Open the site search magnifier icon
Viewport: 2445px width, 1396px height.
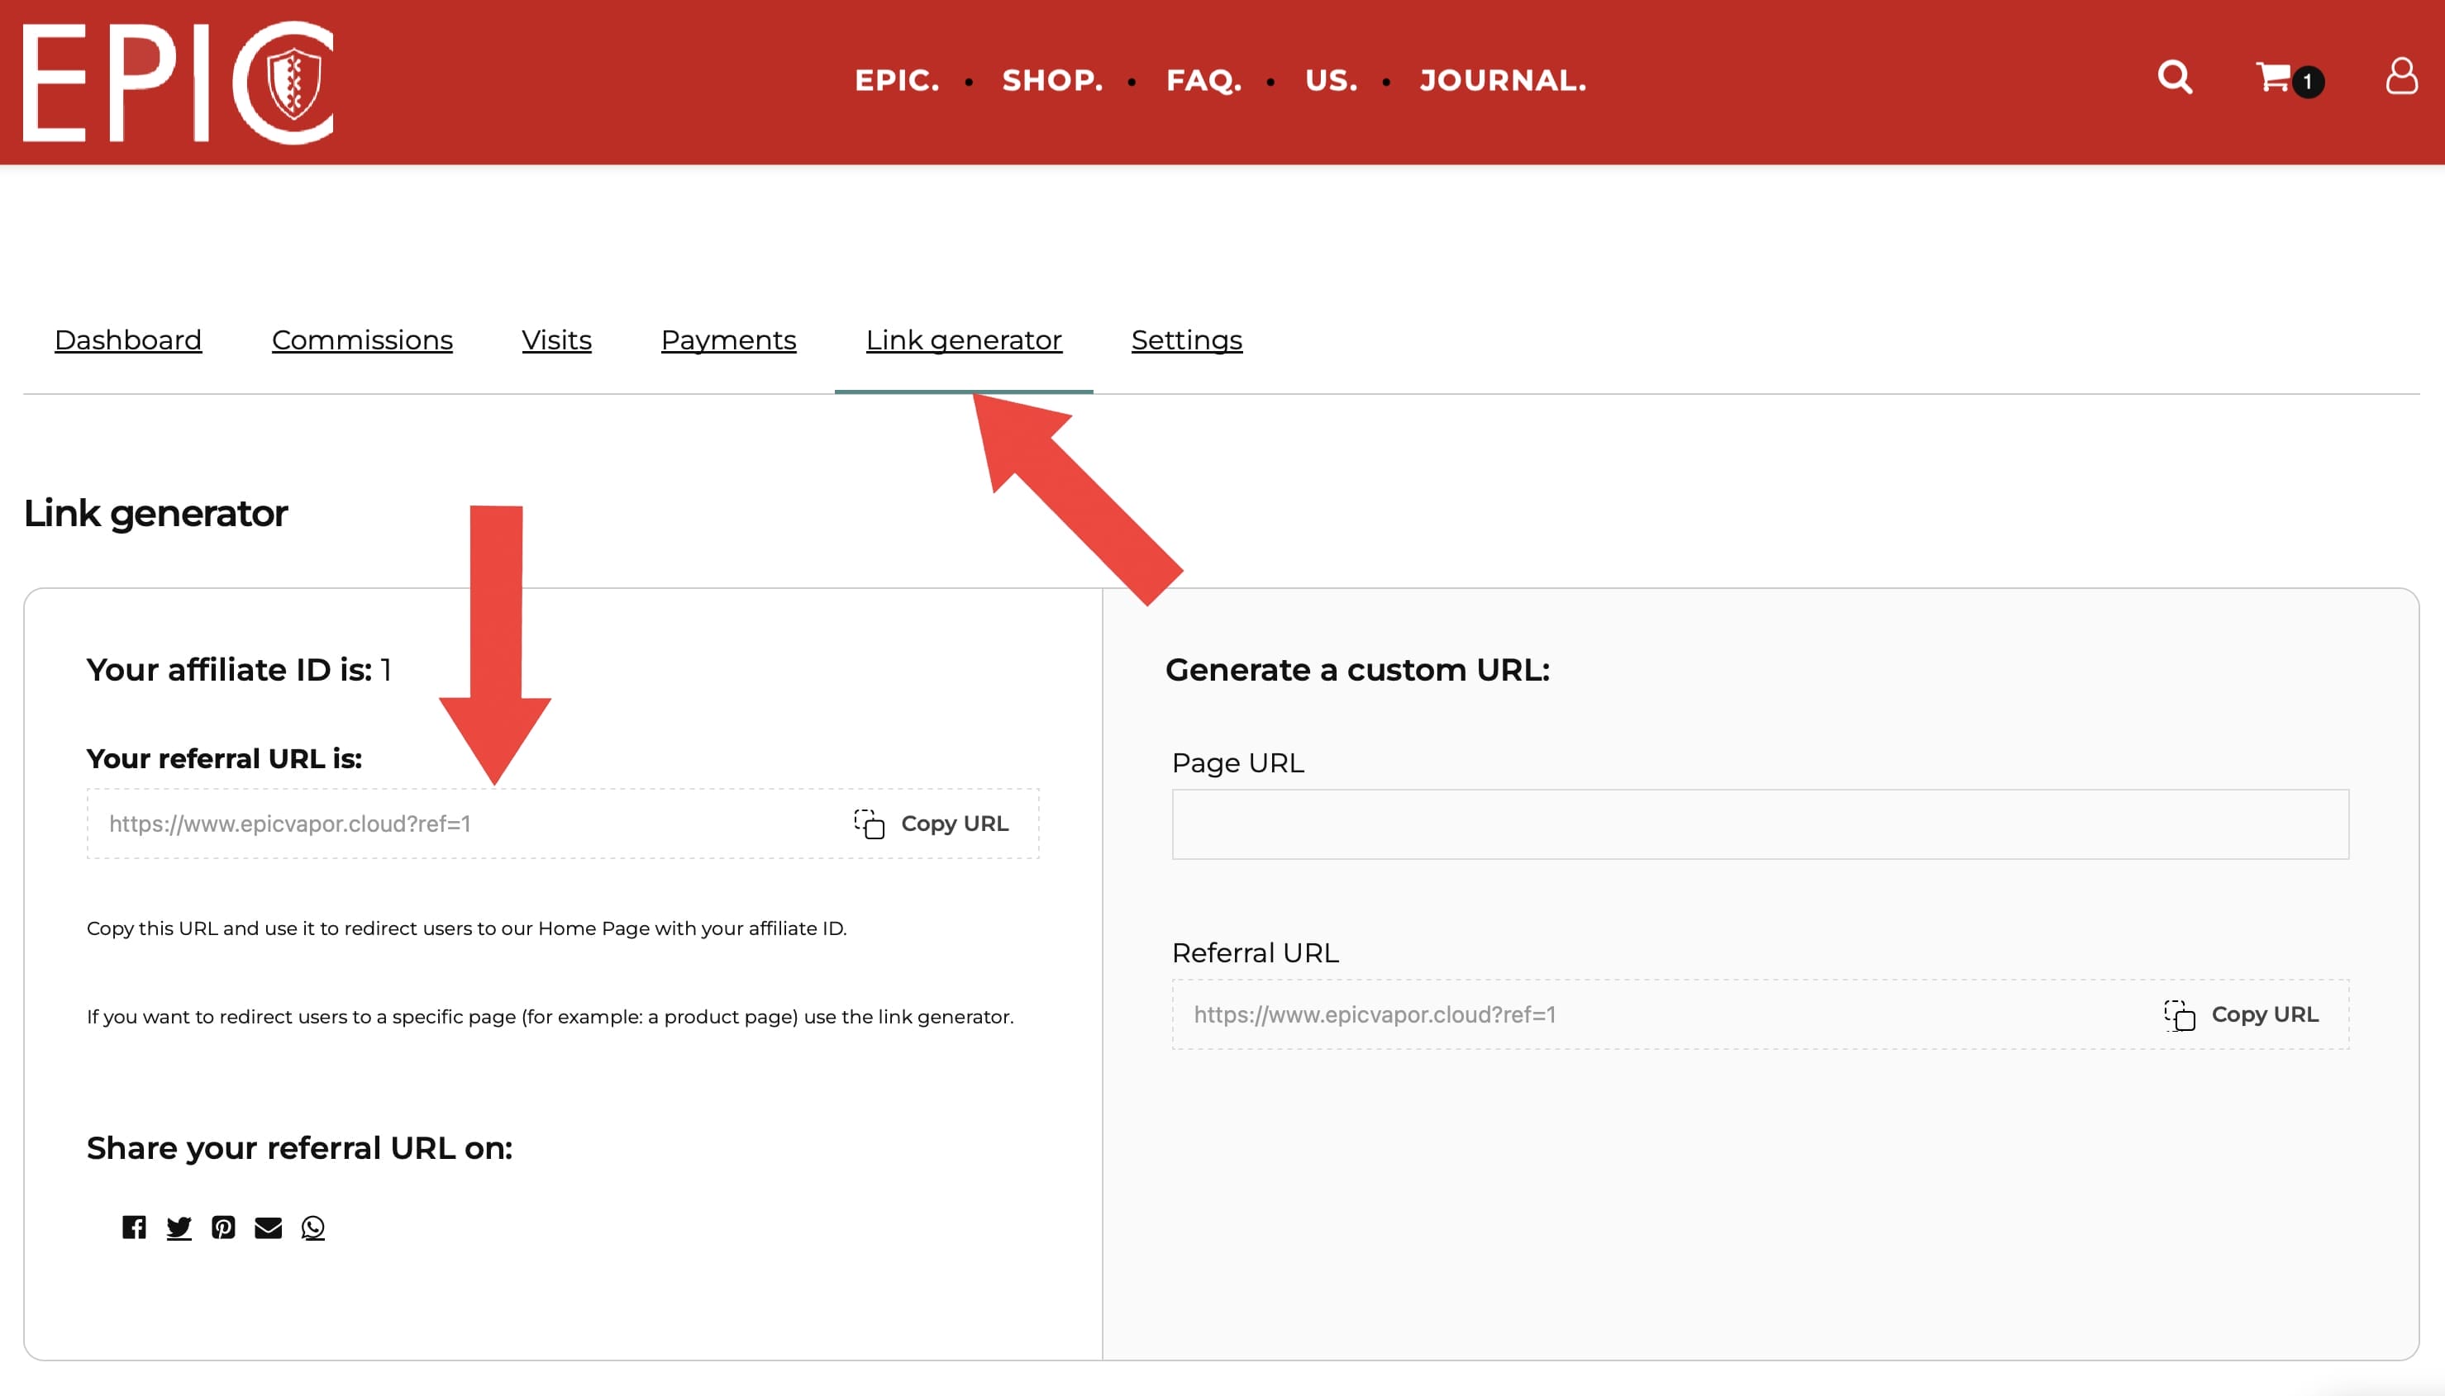click(x=2175, y=78)
